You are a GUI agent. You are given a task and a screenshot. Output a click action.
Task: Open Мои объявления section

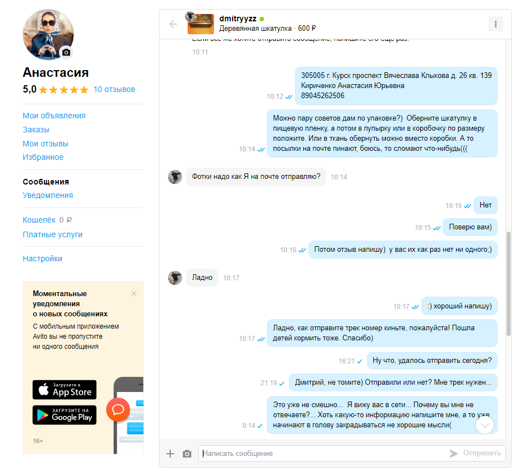[x=54, y=116]
